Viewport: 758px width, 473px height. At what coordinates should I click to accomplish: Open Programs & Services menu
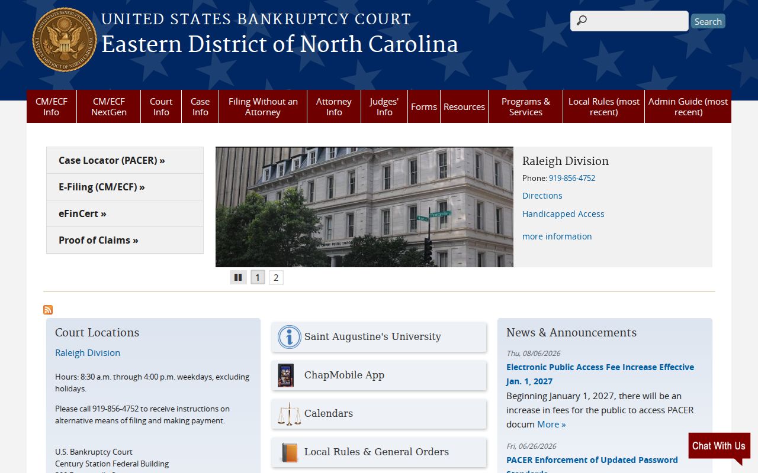(526, 106)
